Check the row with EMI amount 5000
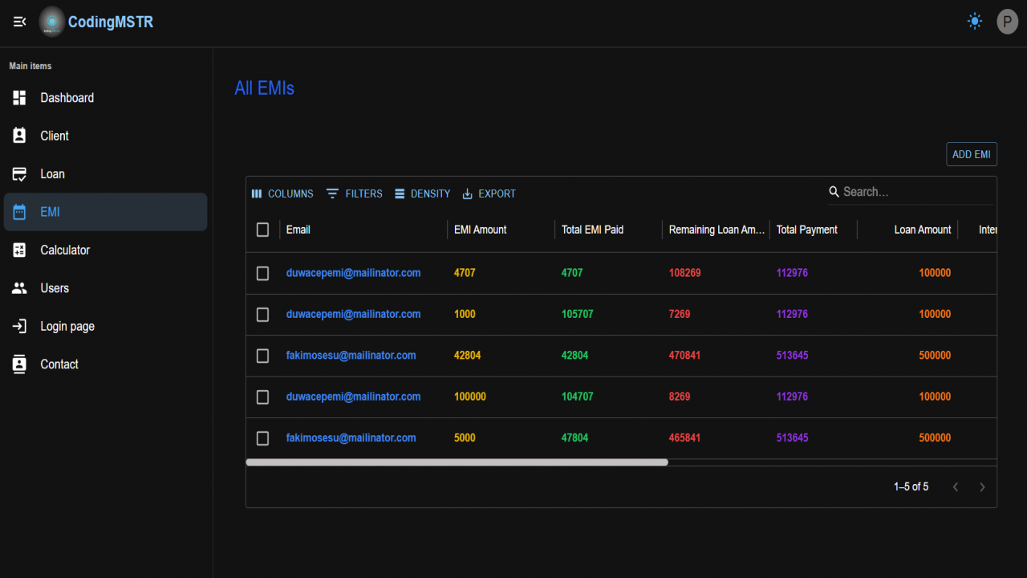1027x578 pixels. [262, 438]
